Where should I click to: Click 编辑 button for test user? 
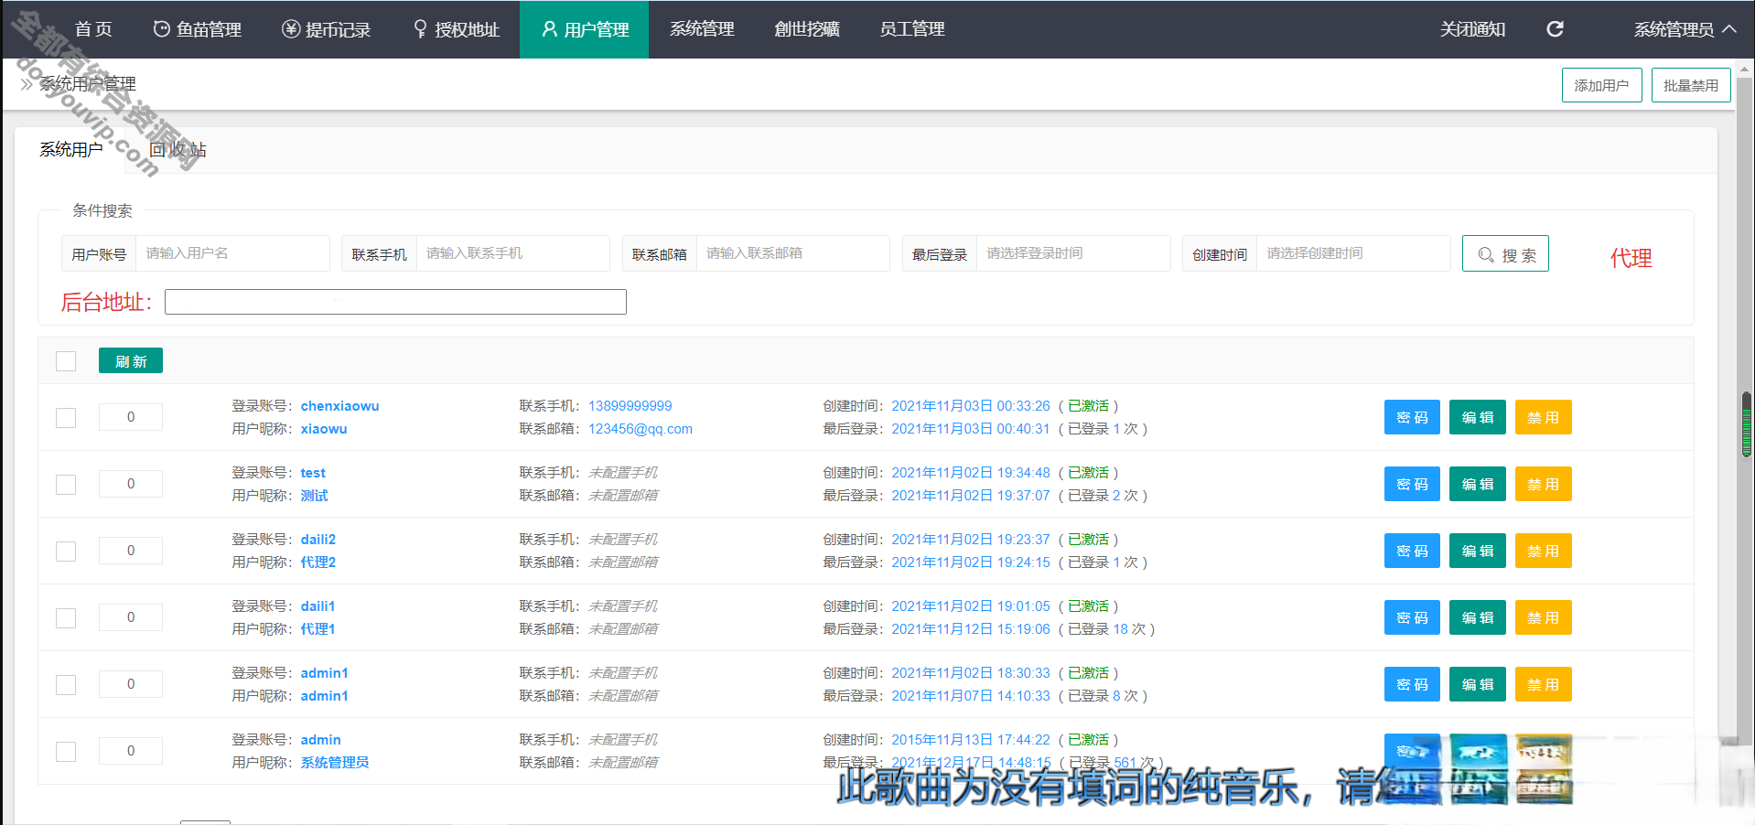pyautogui.click(x=1478, y=484)
